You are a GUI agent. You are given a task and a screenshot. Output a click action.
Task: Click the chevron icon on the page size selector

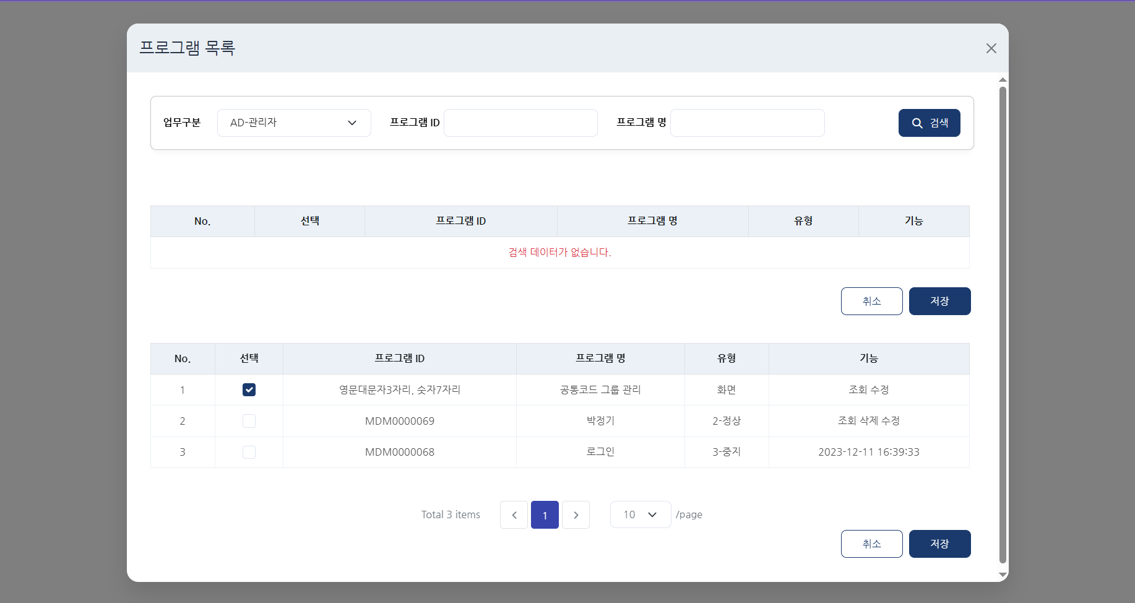point(651,514)
